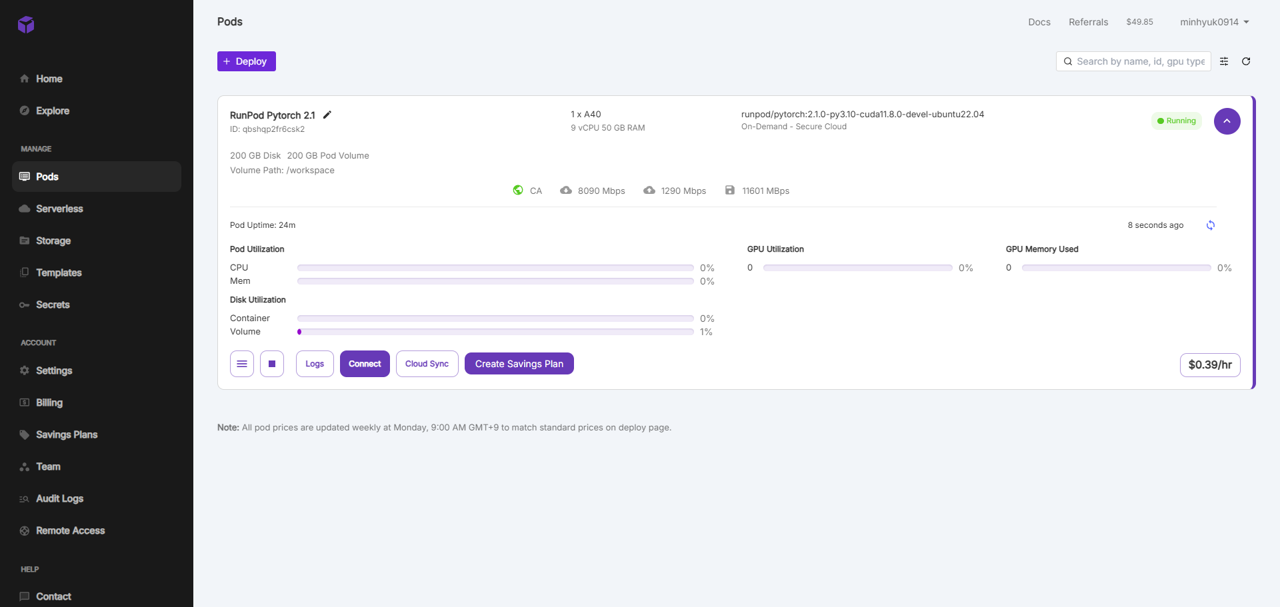Image resolution: width=1280 pixels, height=607 pixels.
Task: Edit pod name with pencil icon
Action: click(327, 115)
